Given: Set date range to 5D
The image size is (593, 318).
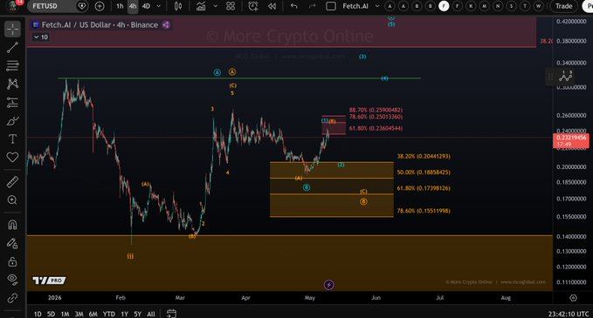Looking at the screenshot, I should (x=51, y=314).
